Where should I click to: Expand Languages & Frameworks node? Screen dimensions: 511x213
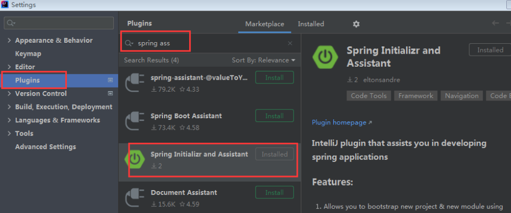click(9, 120)
